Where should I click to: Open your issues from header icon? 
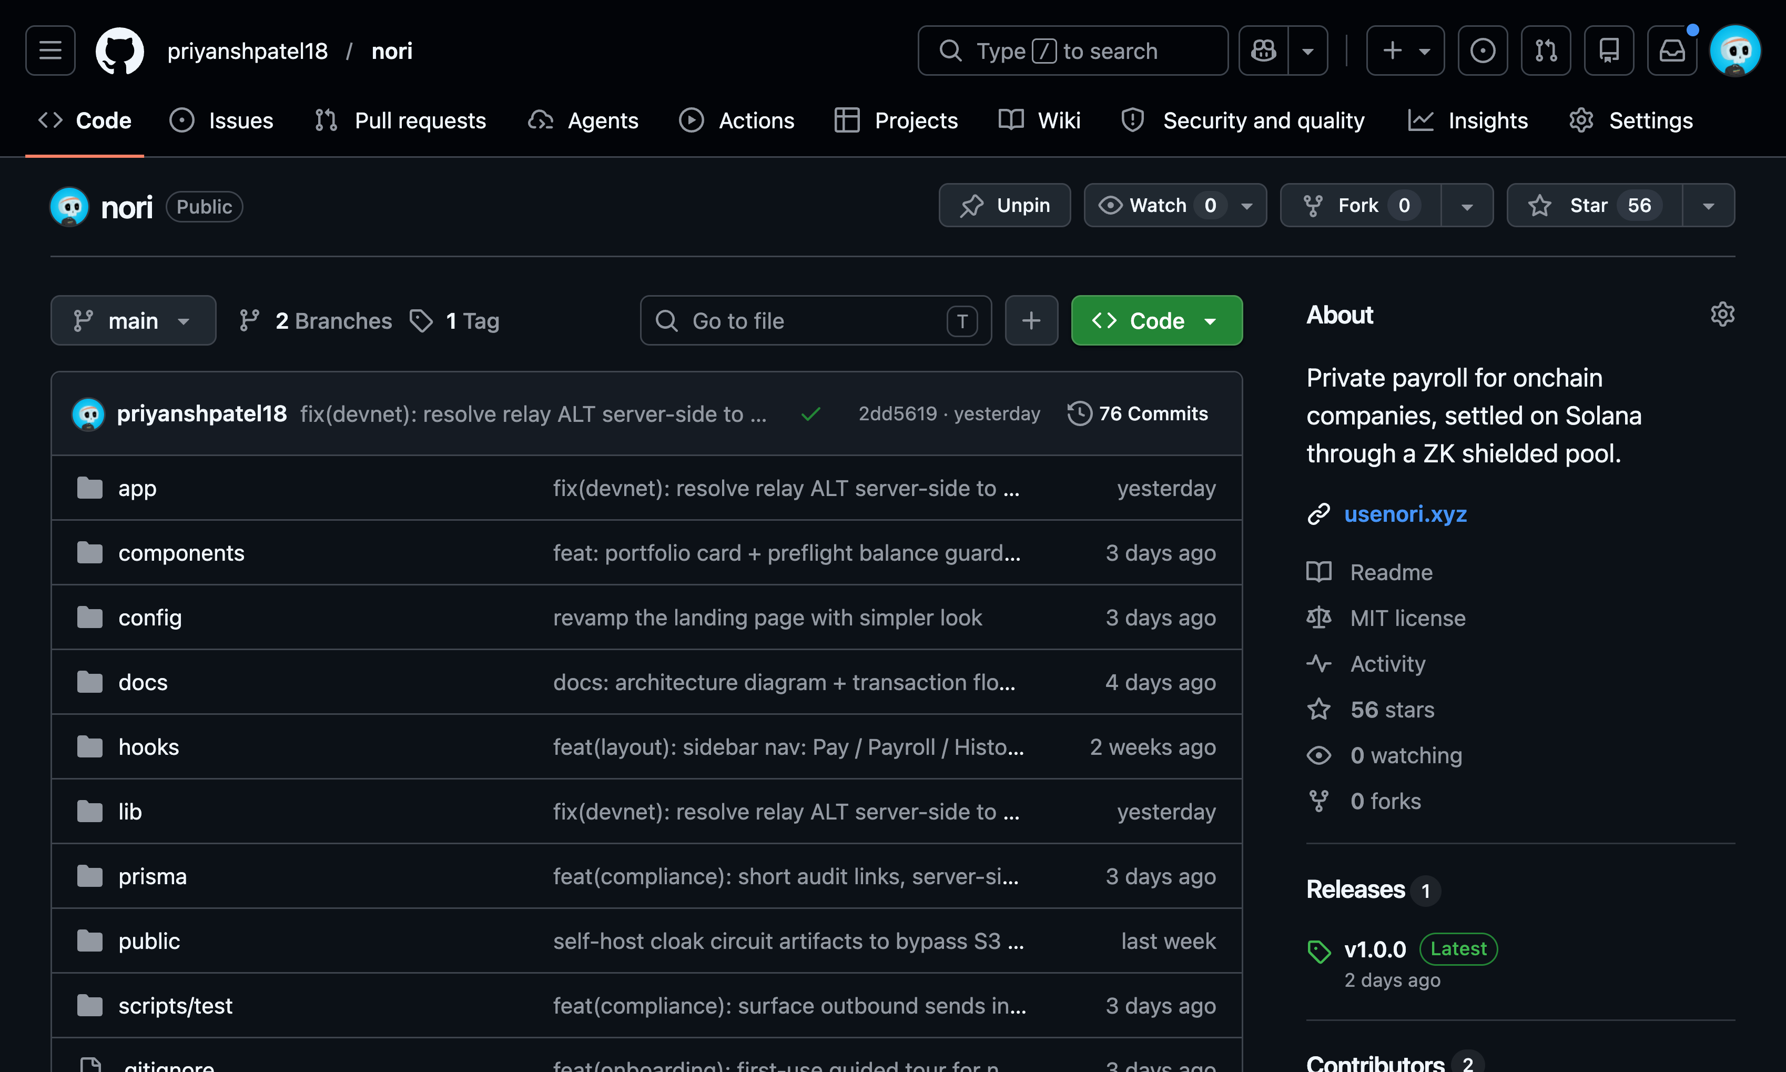coord(1483,50)
